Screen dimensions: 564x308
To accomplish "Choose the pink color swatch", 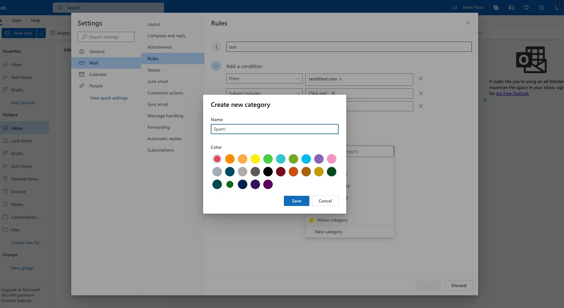I will (331, 159).
